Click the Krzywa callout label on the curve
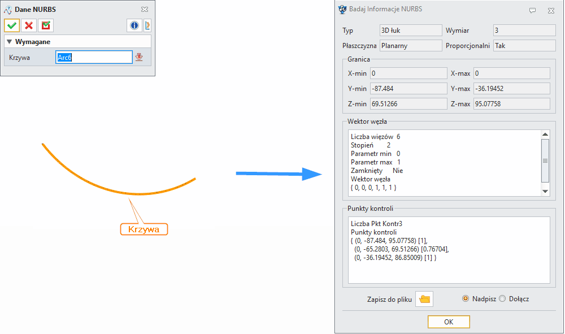The width and height of the screenshot is (565, 334). click(144, 229)
